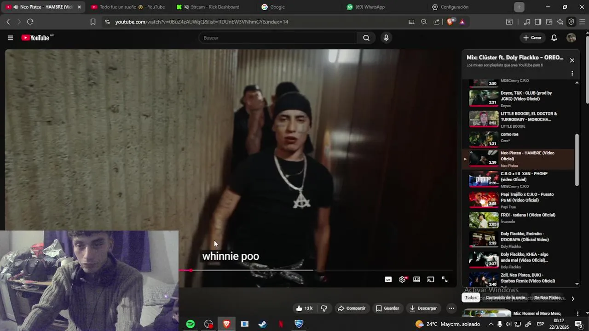This screenshot has width=589, height=331.
Task: Open the zoom level icon in address bar
Action: 424,22
